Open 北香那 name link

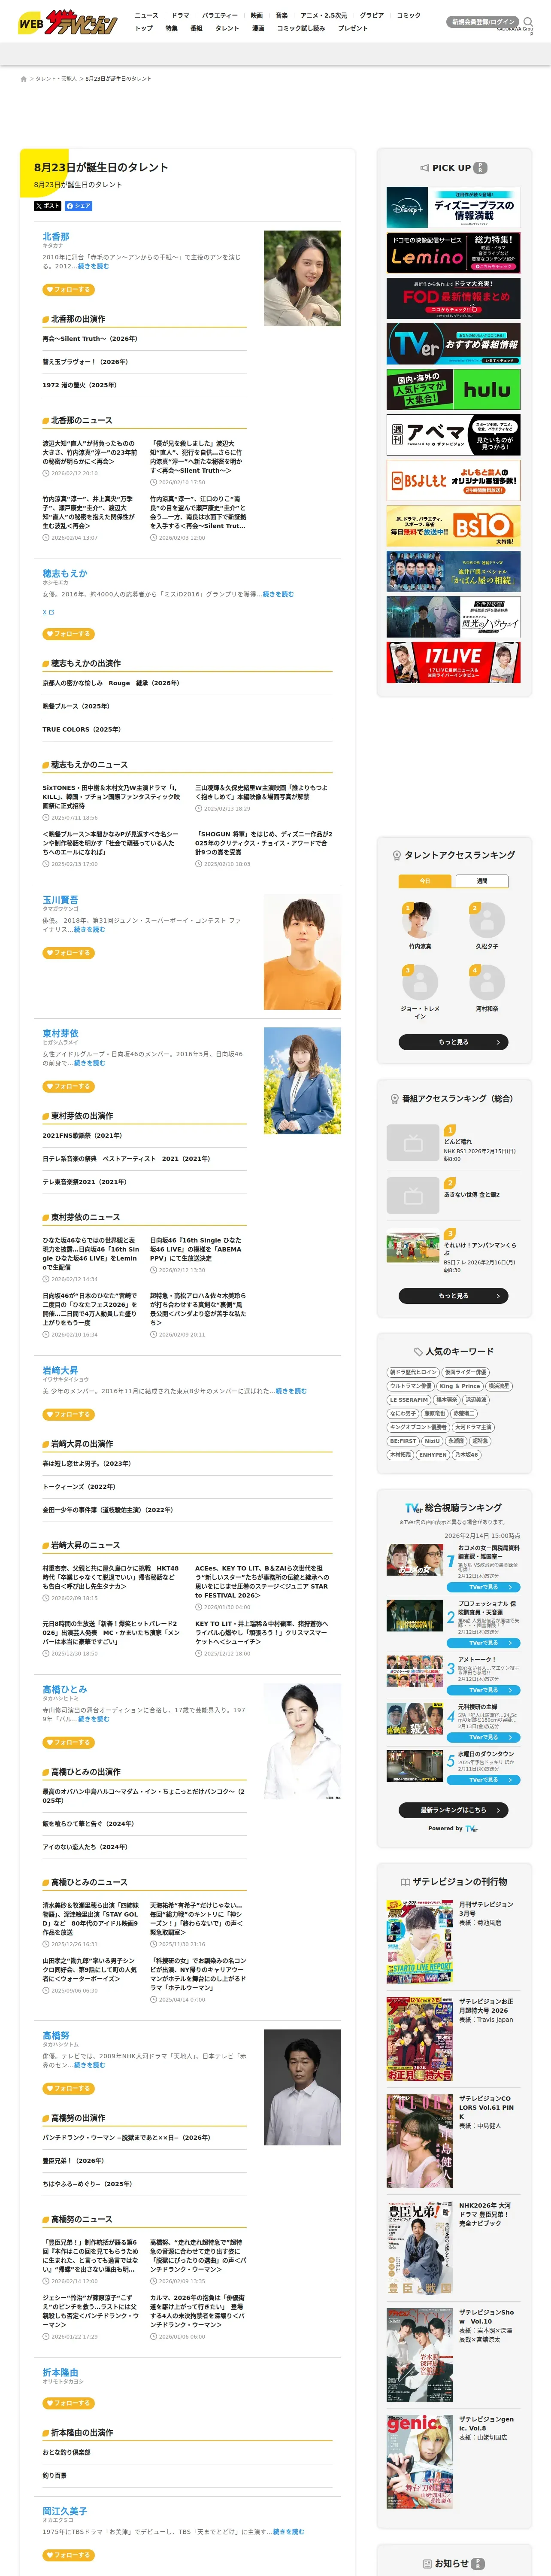[x=56, y=237]
